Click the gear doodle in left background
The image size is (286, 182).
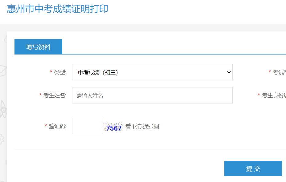[x=2, y=139]
